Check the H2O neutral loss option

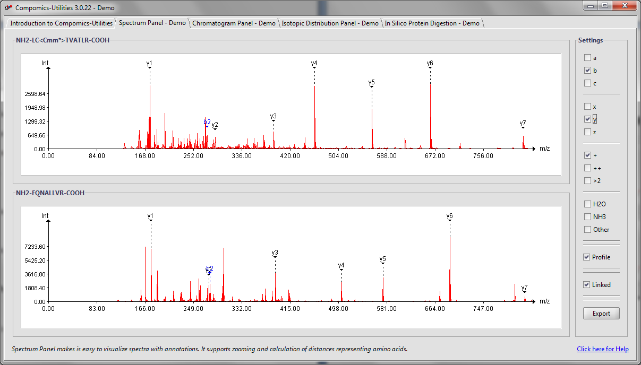pyautogui.click(x=587, y=204)
